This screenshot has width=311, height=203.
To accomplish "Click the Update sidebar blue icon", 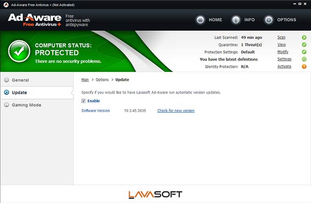I will tap(6, 92).
